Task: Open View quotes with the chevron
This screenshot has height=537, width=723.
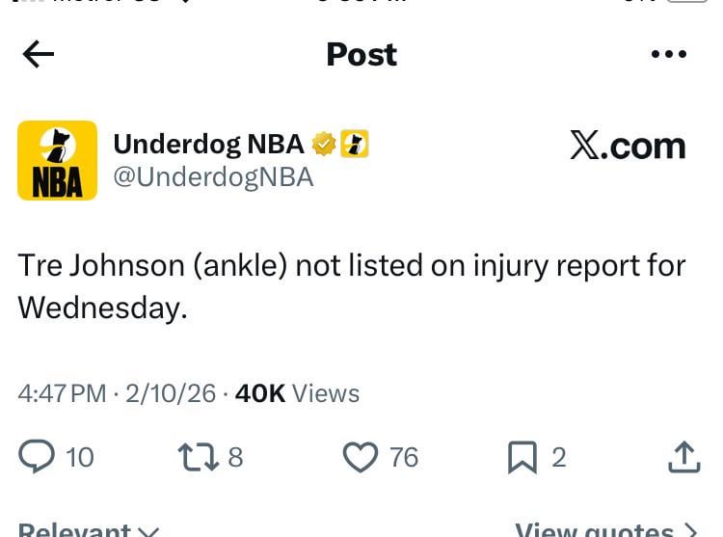Action: [x=605, y=529]
